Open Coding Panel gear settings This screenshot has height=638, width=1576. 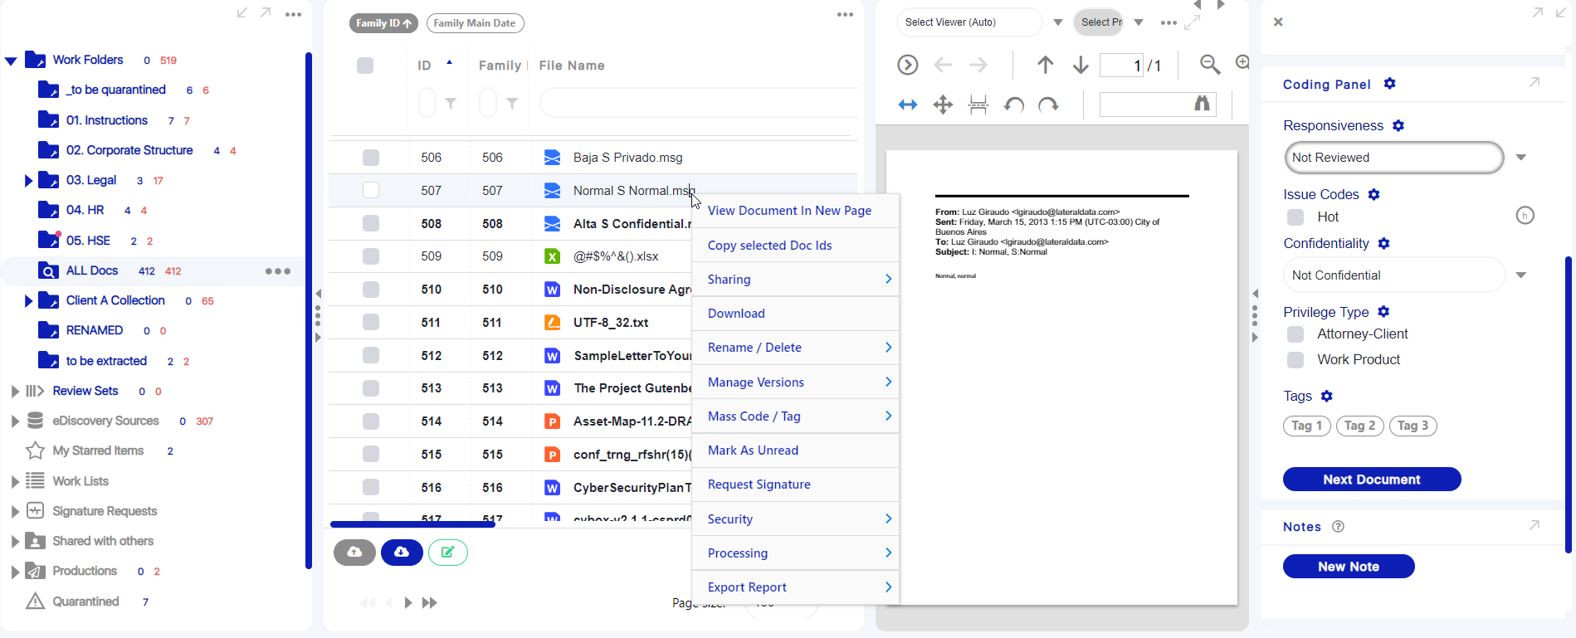pyautogui.click(x=1390, y=84)
